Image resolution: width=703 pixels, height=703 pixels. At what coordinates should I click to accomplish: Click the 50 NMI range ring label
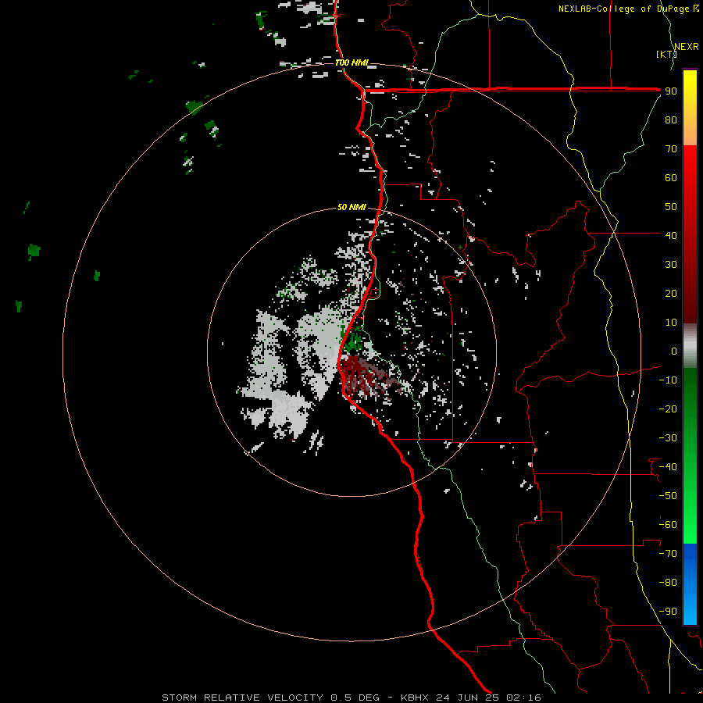pyautogui.click(x=351, y=207)
